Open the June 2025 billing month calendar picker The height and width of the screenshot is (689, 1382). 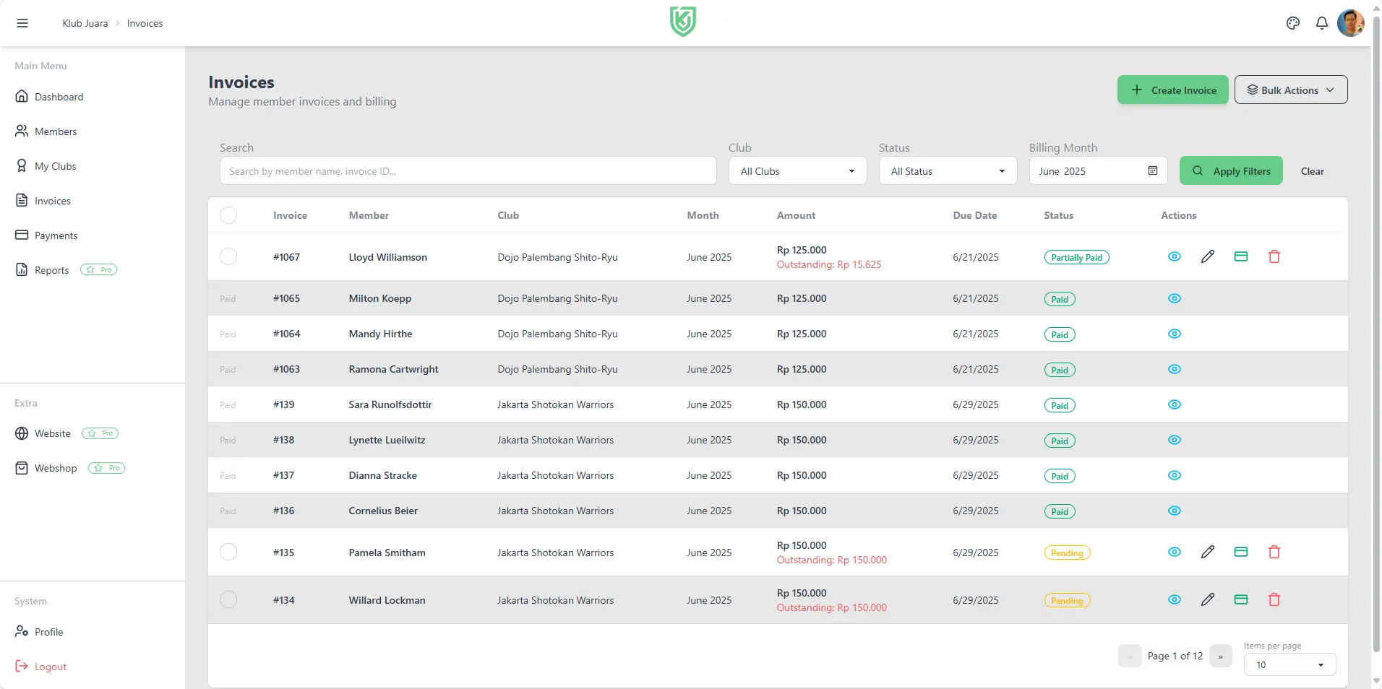[x=1152, y=170]
